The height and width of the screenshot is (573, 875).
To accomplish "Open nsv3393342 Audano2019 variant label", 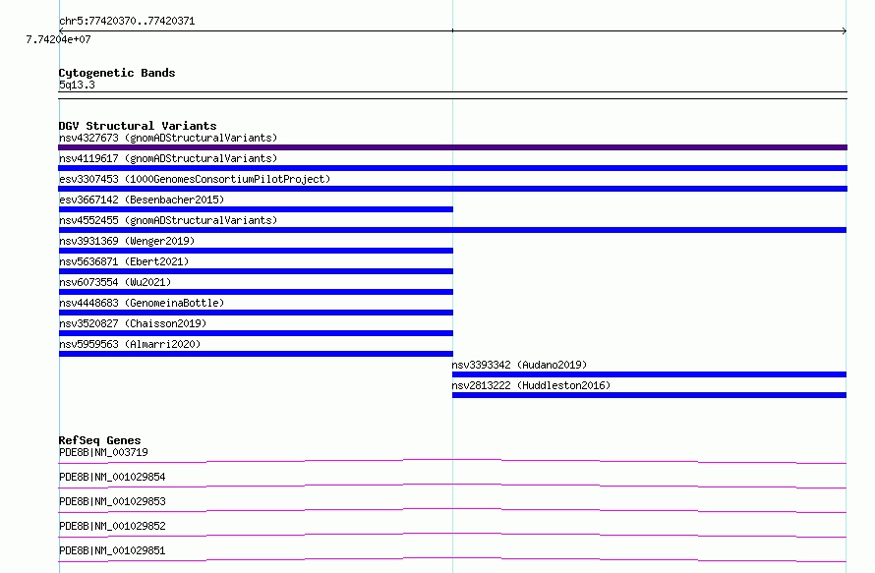I will point(519,365).
